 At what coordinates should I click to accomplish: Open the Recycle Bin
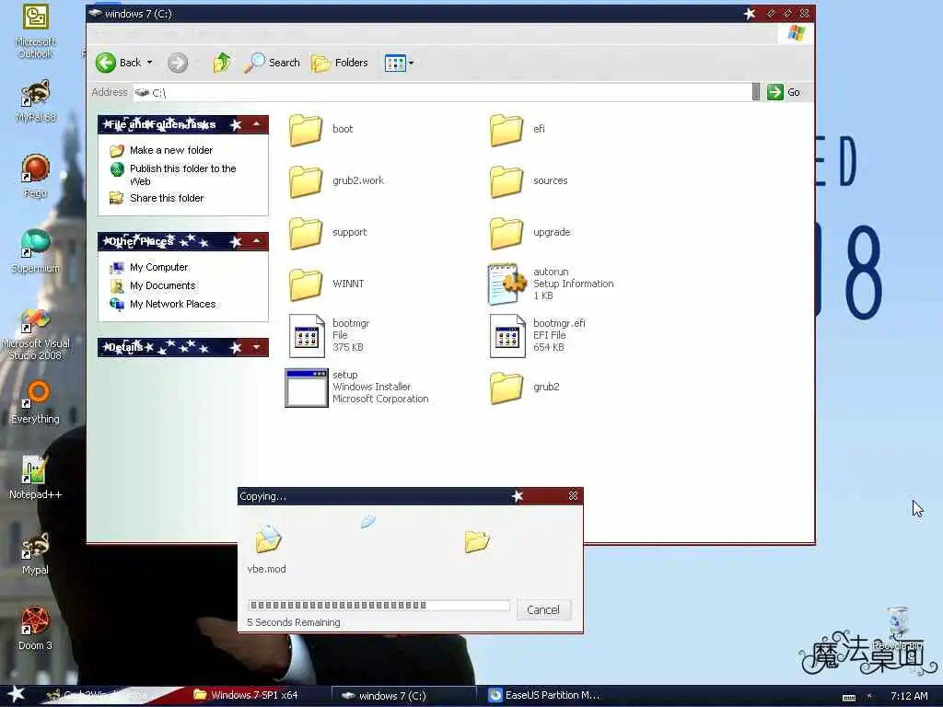[x=897, y=628]
